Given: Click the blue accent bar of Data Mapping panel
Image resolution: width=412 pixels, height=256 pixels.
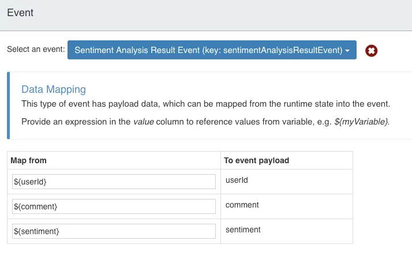Looking at the screenshot, I should tap(9, 106).
